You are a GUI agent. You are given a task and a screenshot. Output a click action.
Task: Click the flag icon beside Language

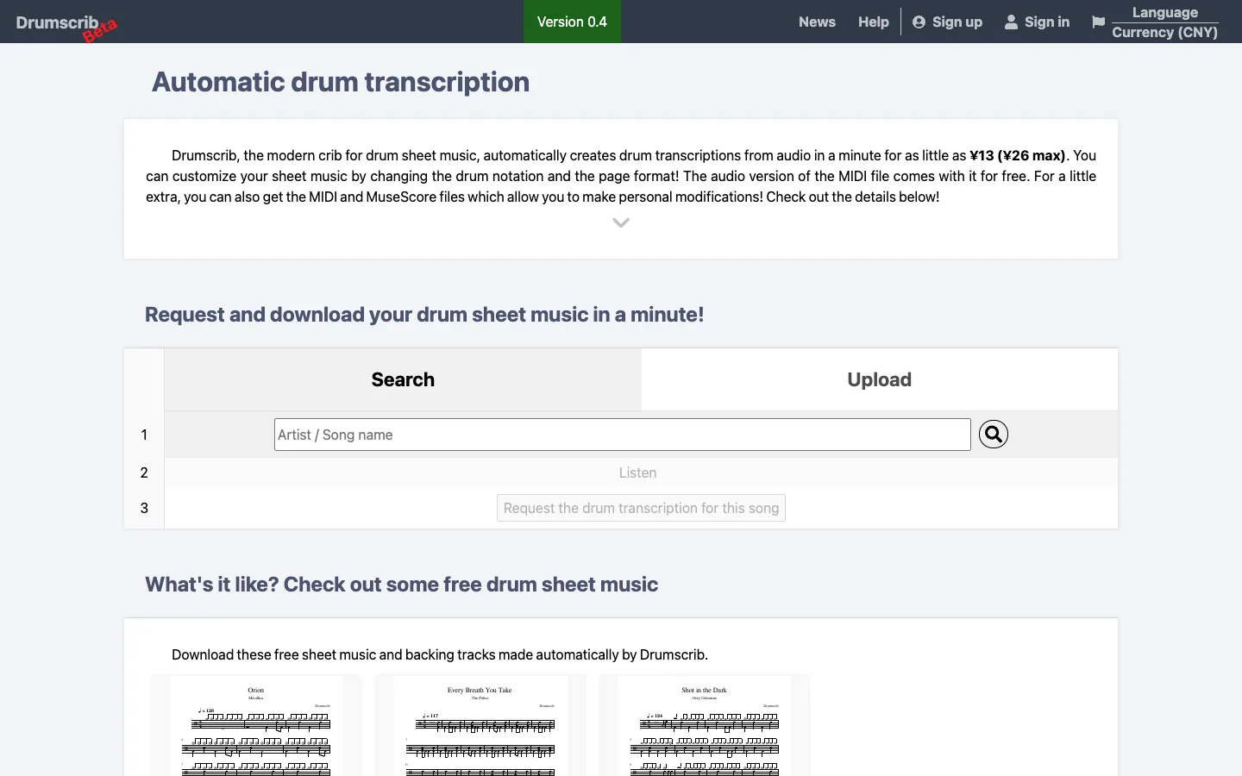point(1098,22)
